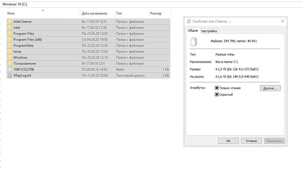Toggle the Скрытый checkbox
This screenshot has height=170, width=303.
[217, 94]
